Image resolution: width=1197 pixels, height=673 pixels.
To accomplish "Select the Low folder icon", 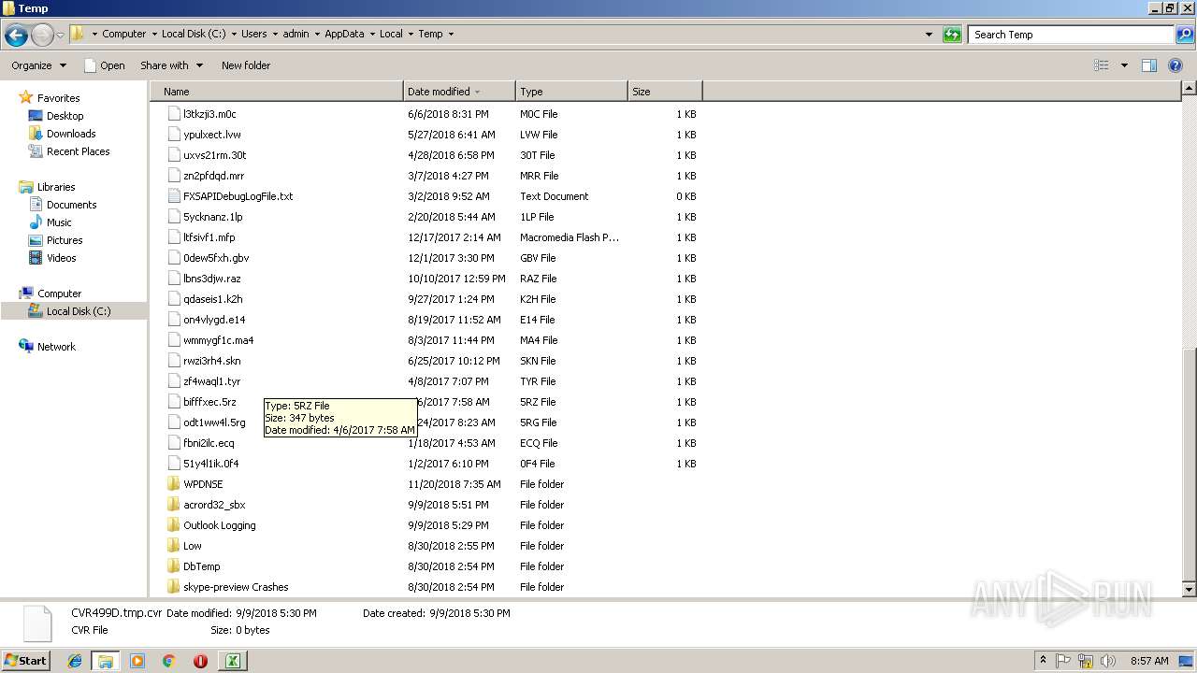I will click(173, 546).
